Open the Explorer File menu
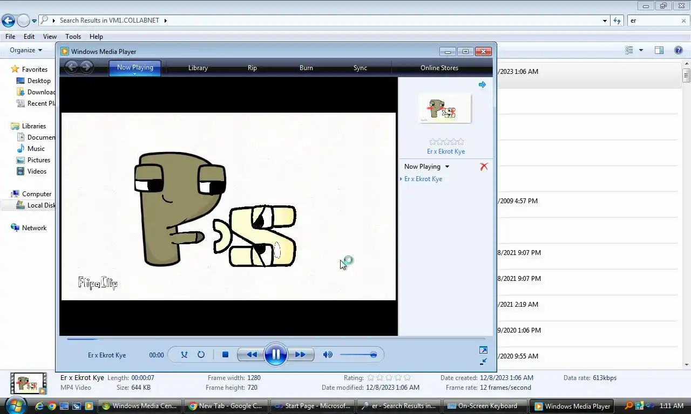Screen dimensions: 691x414 pyautogui.click(x=10, y=37)
